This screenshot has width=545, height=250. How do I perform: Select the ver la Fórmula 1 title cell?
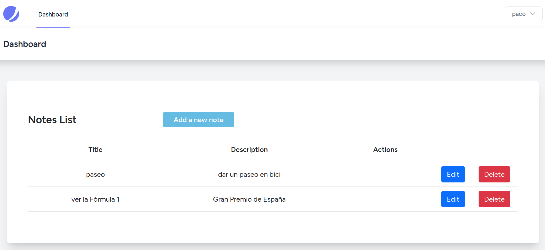95,199
